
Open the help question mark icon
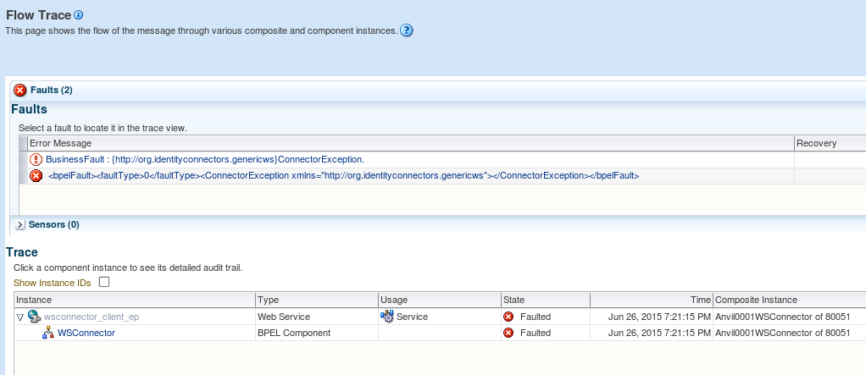(406, 31)
